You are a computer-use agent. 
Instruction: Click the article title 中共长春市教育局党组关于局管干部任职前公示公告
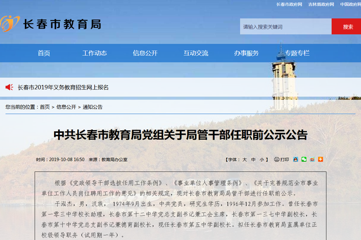[x=180, y=135]
